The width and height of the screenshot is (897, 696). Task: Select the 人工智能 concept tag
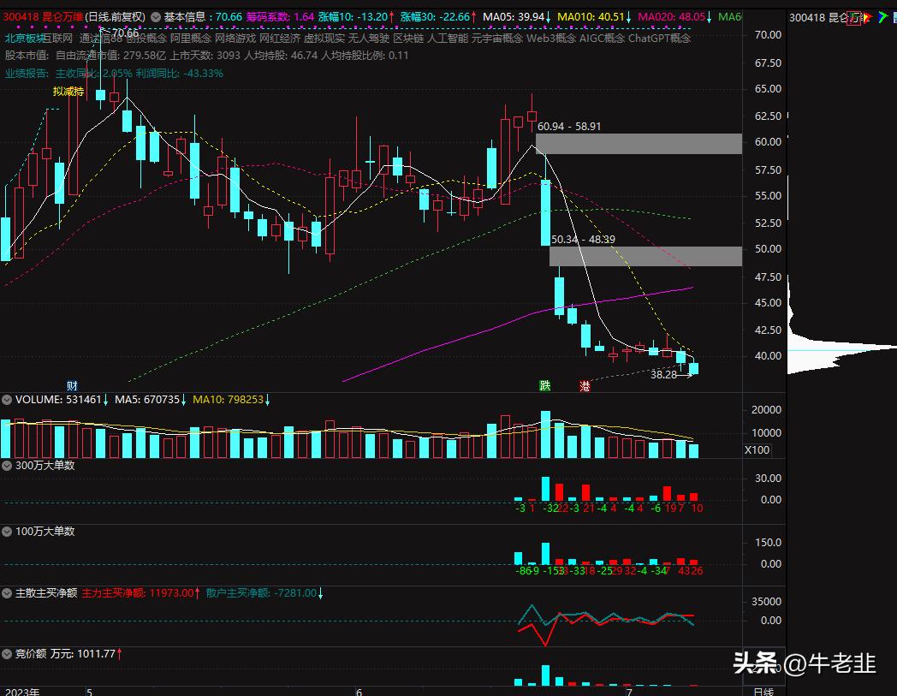coord(448,39)
